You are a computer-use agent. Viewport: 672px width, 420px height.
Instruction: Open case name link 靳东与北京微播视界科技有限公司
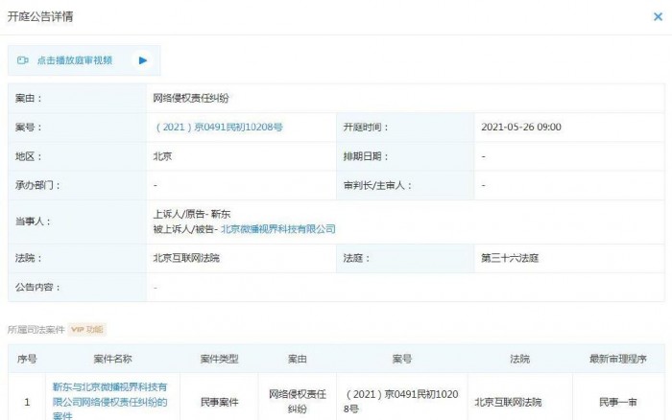tap(109, 401)
